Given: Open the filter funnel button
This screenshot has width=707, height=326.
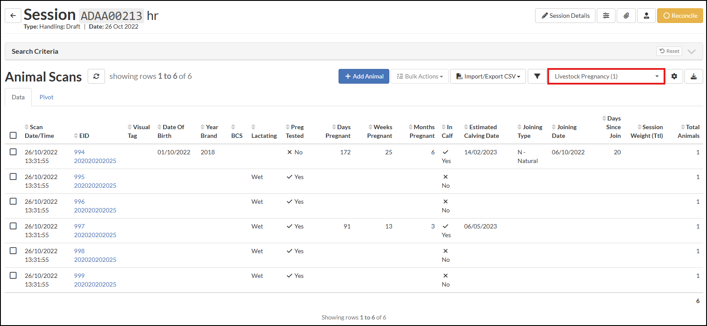Looking at the screenshot, I should point(537,76).
